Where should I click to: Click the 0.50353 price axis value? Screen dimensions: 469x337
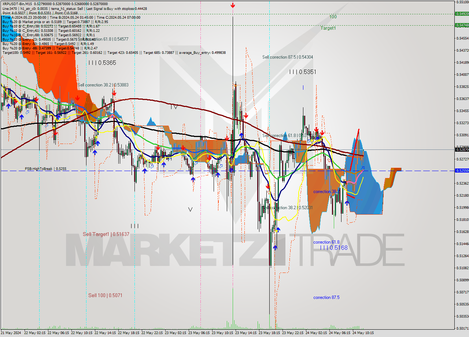tap(462, 316)
